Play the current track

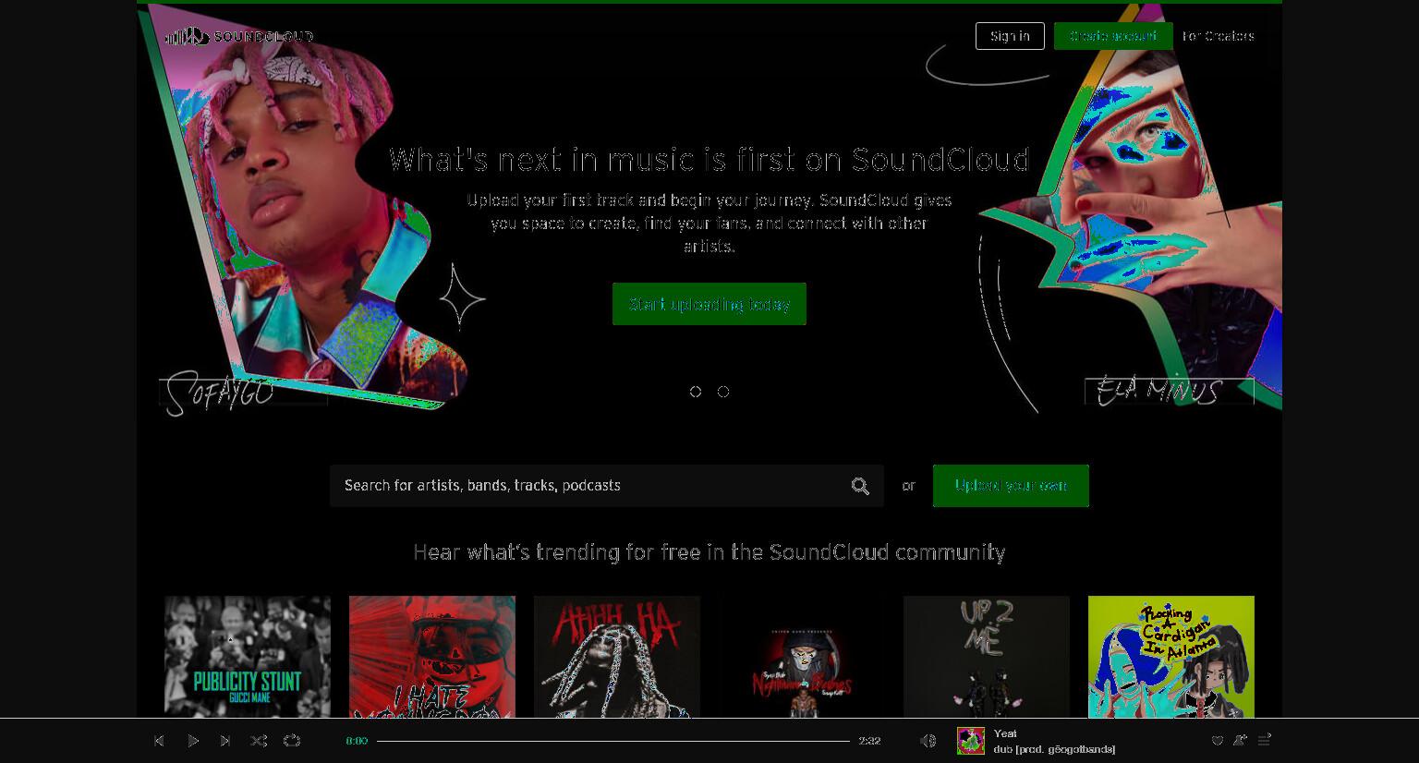point(192,741)
